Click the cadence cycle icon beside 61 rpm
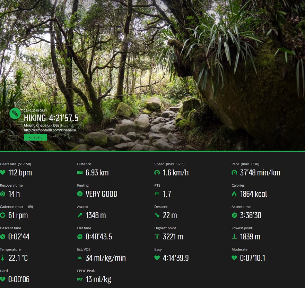 point(3,215)
